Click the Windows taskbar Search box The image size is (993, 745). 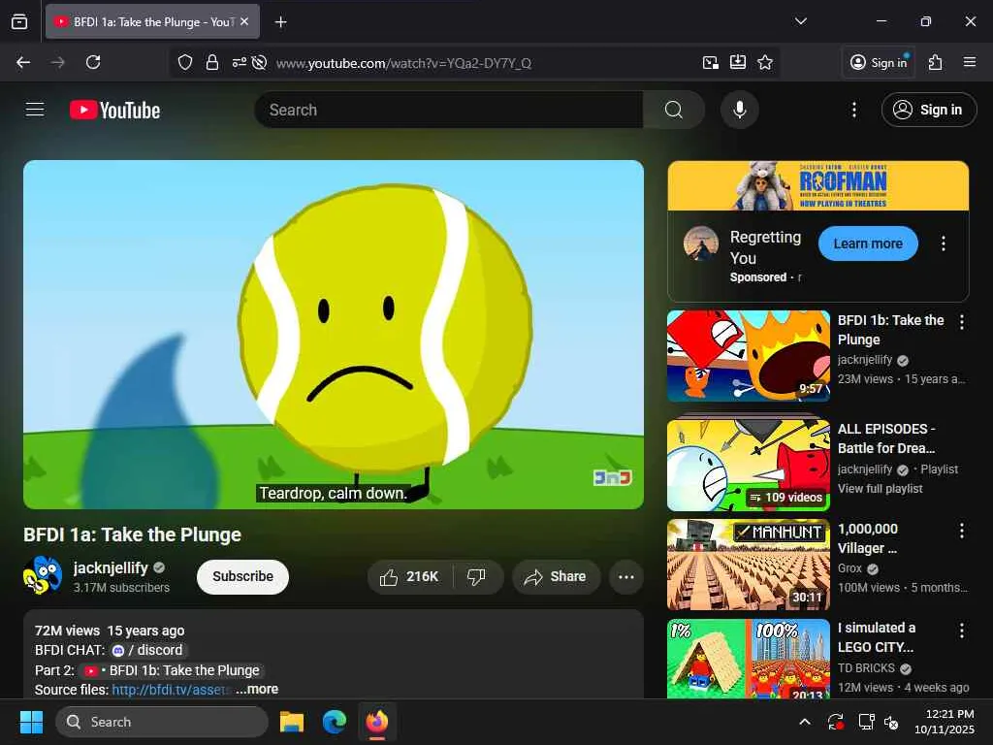click(162, 722)
